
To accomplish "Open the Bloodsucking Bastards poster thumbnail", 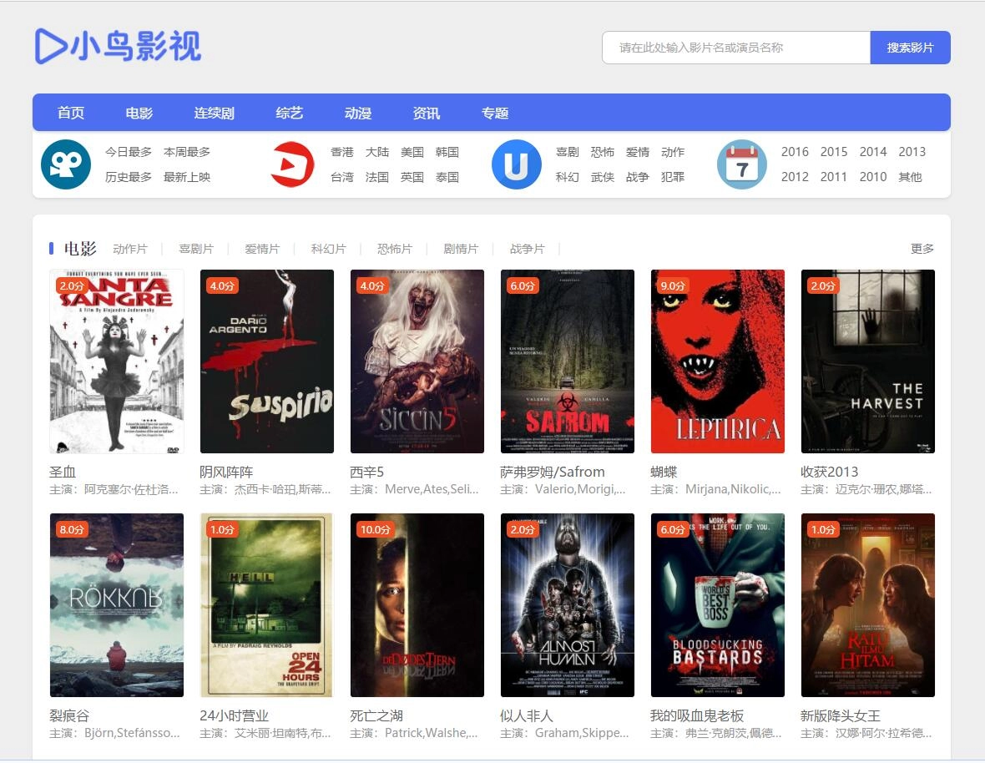I will (718, 605).
